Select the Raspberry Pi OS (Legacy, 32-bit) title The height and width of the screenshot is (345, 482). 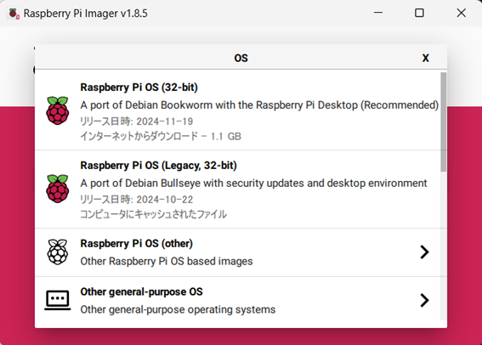(159, 166)
